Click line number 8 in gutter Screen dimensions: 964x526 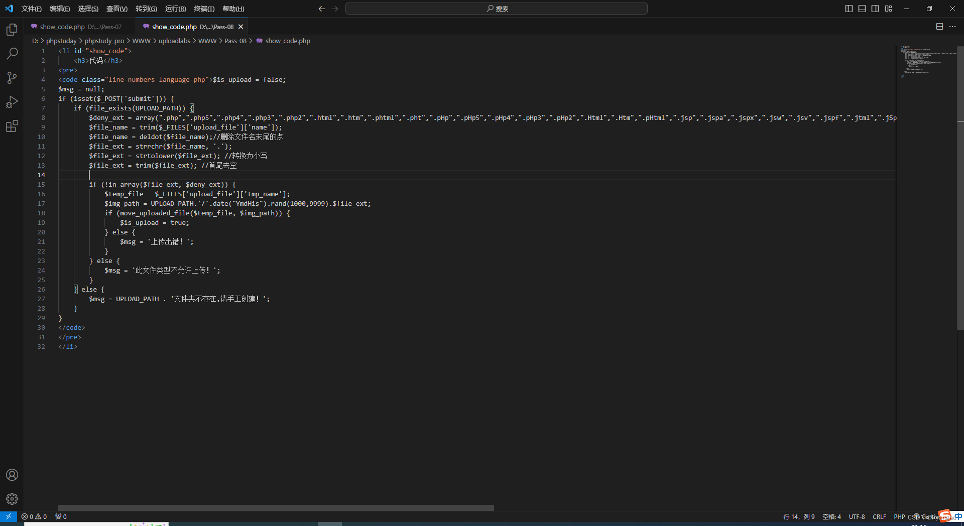[x=43, y=117]
